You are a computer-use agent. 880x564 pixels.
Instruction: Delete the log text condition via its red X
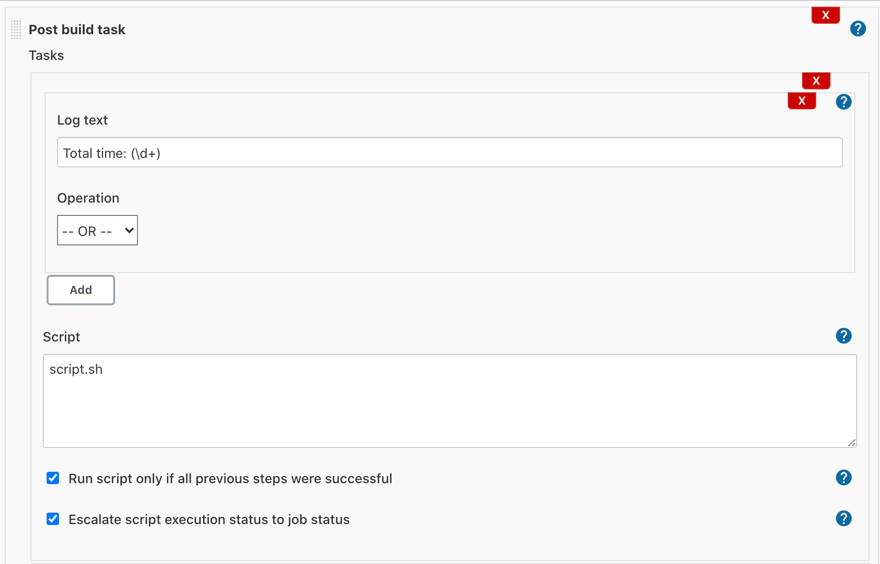click(802, 100)
